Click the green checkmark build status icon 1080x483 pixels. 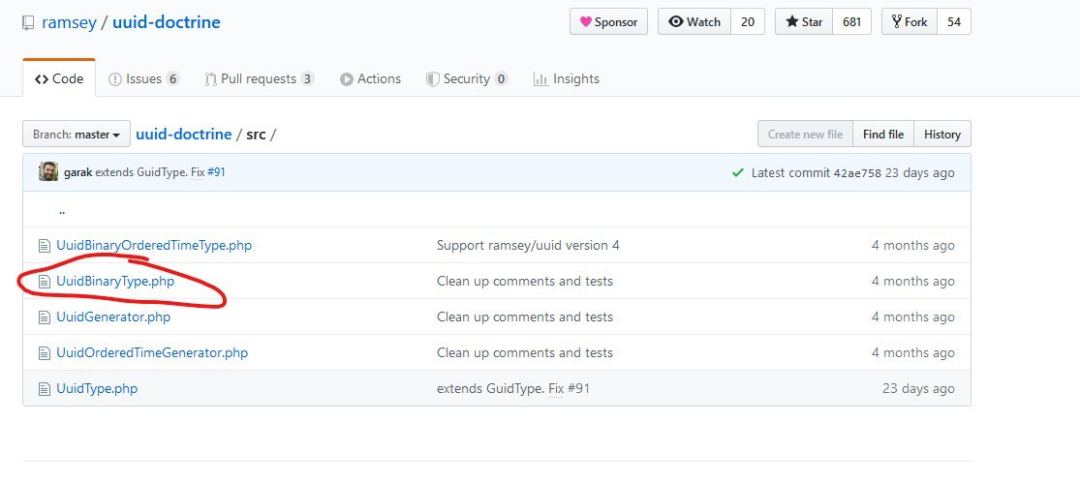(x=738, y=172)
